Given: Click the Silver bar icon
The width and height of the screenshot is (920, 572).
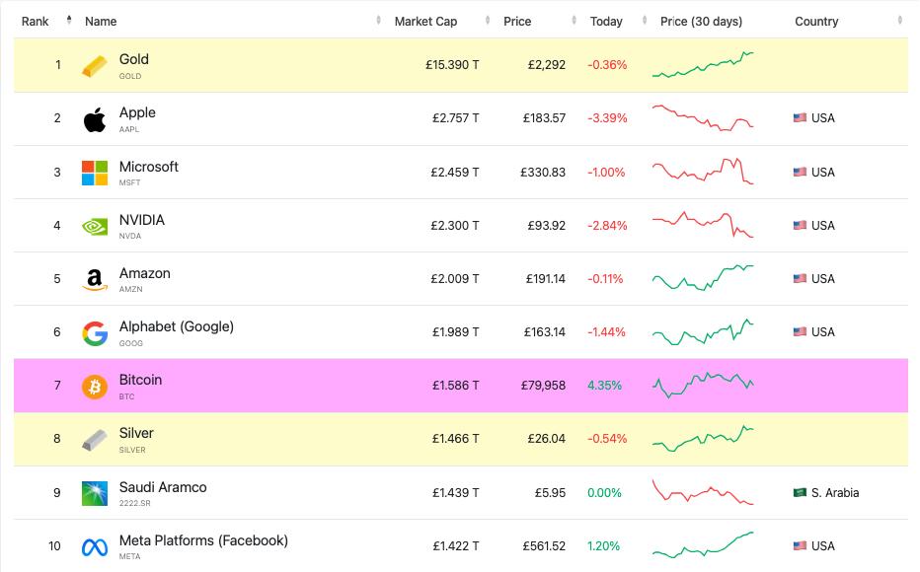Looking at the screenshot, I should click(x=95, y=440).
